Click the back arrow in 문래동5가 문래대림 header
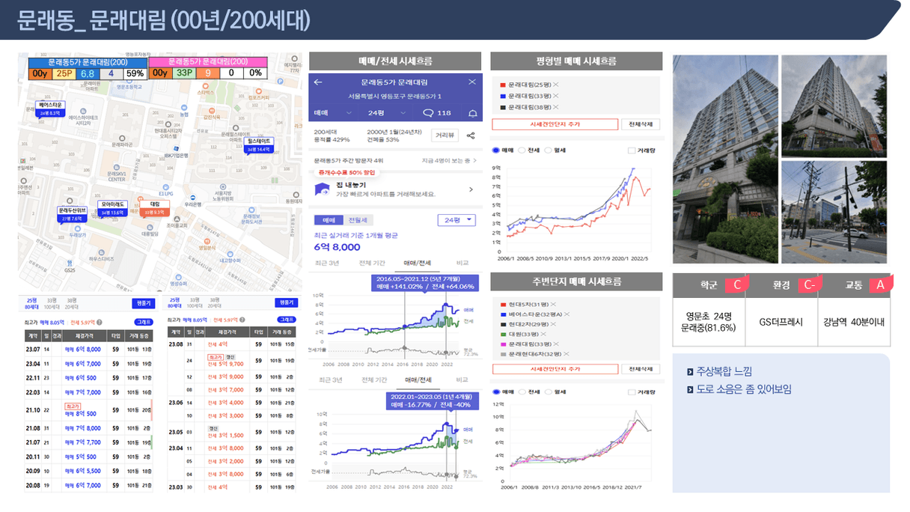 (x=318, y=82)
